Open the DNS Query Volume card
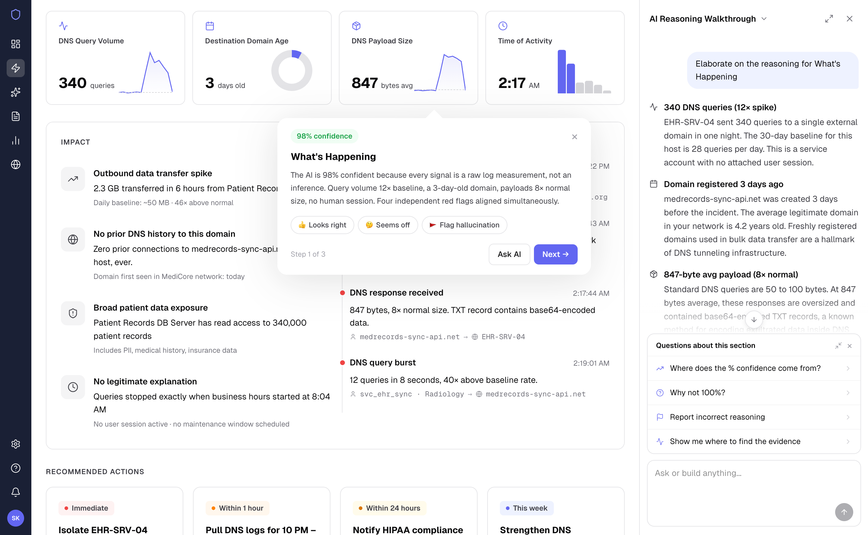This screenshot has height=535, width=868. 115,58
